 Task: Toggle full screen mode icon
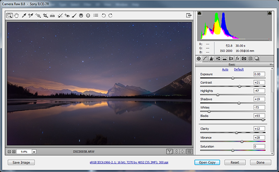click(189, 15)
